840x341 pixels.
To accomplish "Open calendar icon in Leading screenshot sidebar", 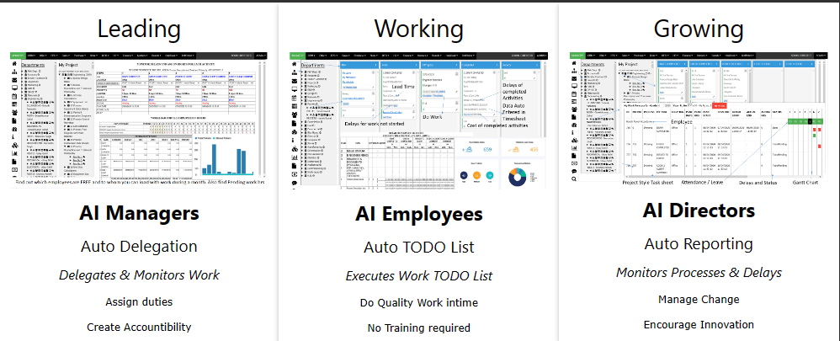I will (14, 96).
